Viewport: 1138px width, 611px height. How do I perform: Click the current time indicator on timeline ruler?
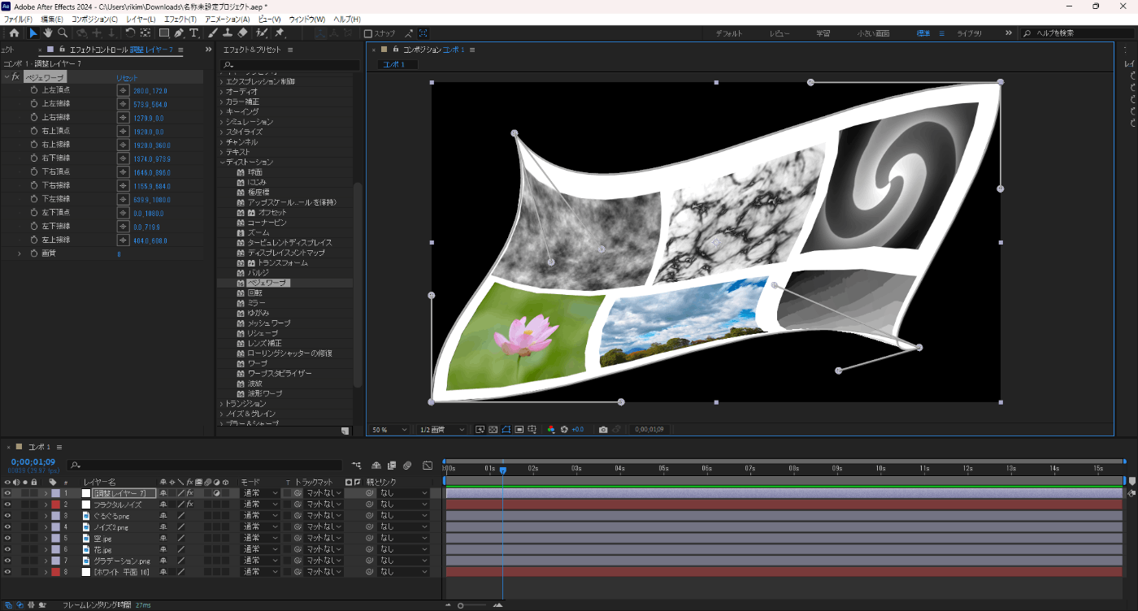coord(502,470)
